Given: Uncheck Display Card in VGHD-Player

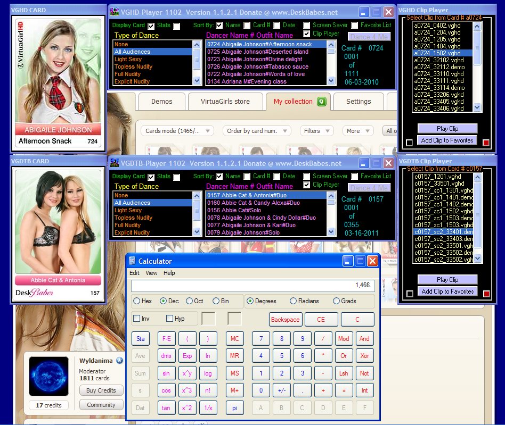Looking at the screenshot, I should [x=151, y=26].
